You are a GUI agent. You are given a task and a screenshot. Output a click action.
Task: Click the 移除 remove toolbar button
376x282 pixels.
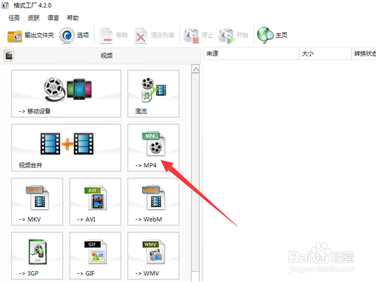click(x=114, y=36)
